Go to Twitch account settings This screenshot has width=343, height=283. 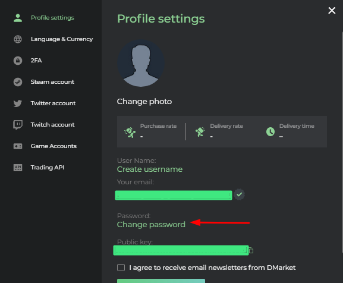point(53,125)
